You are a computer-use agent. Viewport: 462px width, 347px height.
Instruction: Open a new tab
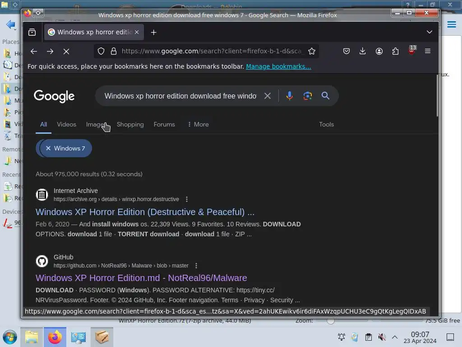[153, 32]
